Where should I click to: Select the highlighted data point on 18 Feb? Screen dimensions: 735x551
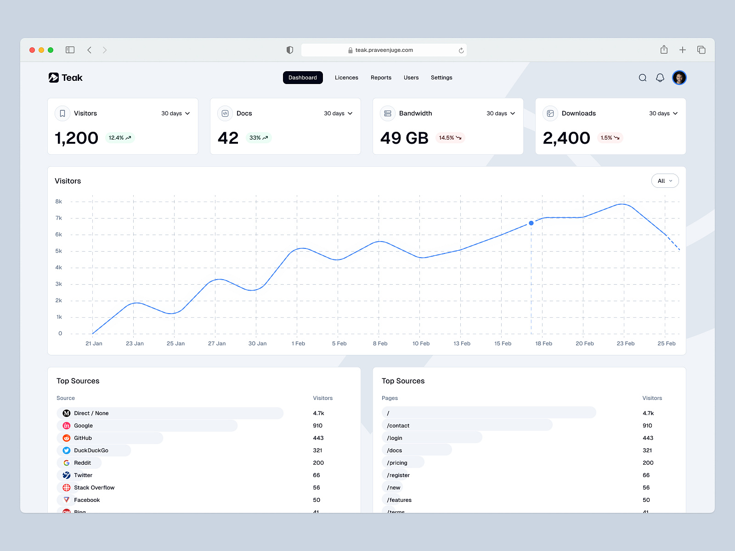click(x=531, y=223)
